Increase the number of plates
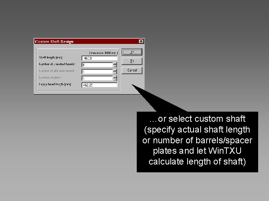The width and height of the screenshot is (269, 201). [115, 77]
